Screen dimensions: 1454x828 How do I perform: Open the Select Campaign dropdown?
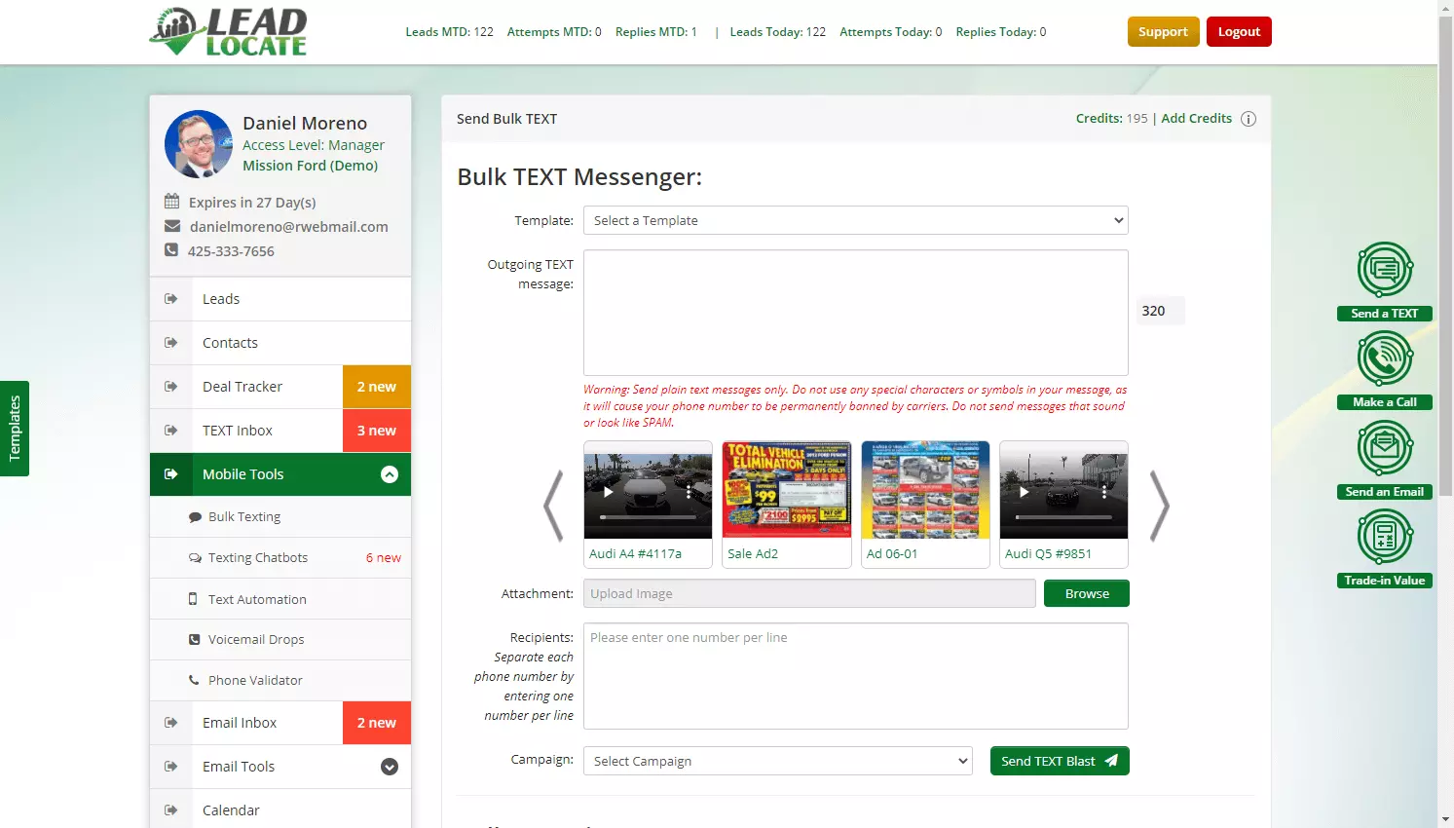click(x=778, y=761)
